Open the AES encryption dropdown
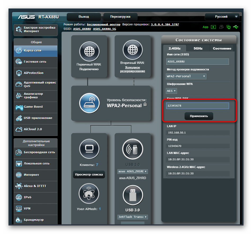 tap(171, 91)
